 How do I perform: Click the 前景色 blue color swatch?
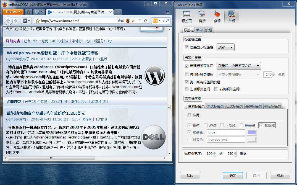pos(252,132)
